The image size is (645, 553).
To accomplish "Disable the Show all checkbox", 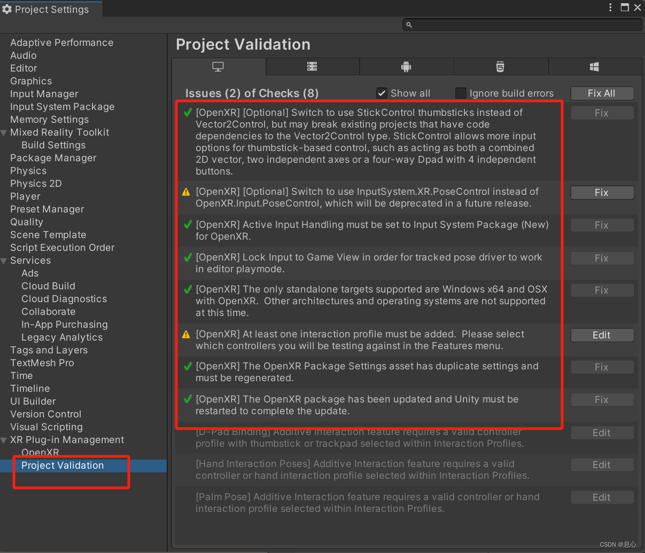I will click(x=382, y=93).
